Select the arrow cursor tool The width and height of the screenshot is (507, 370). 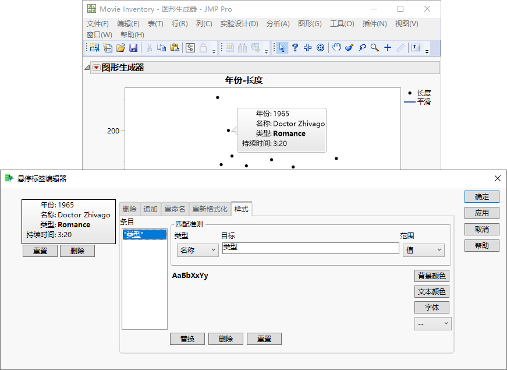(282, 48)
